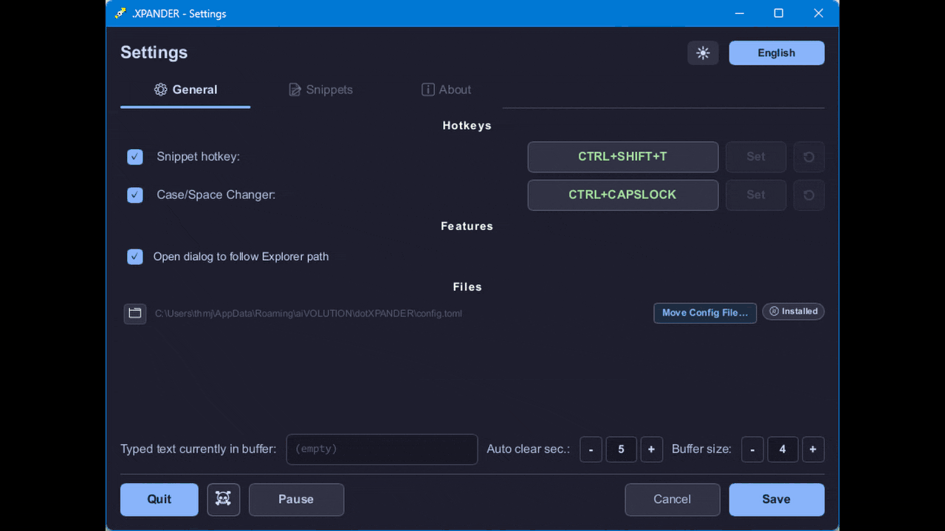This screenshot has width=945, height=531.
Task: Save the settings
Action: pyautogui.click(x=777, y=499)
